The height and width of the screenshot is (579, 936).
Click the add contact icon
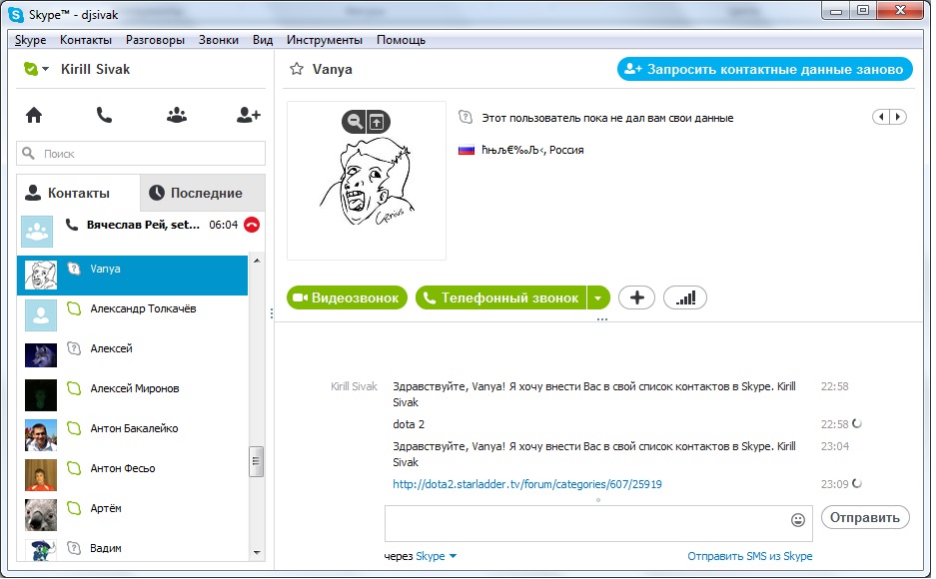tap(249, 115)
